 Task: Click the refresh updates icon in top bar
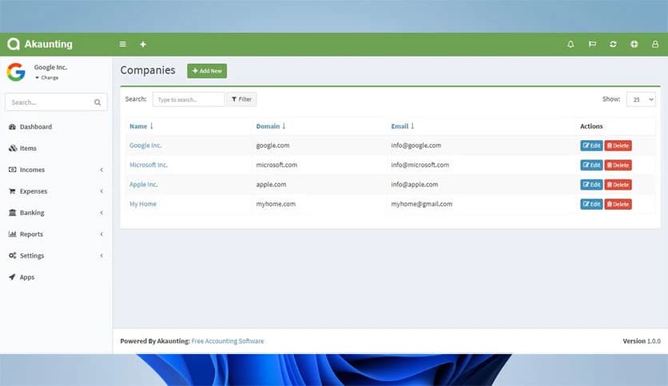(x=613, y=44)
